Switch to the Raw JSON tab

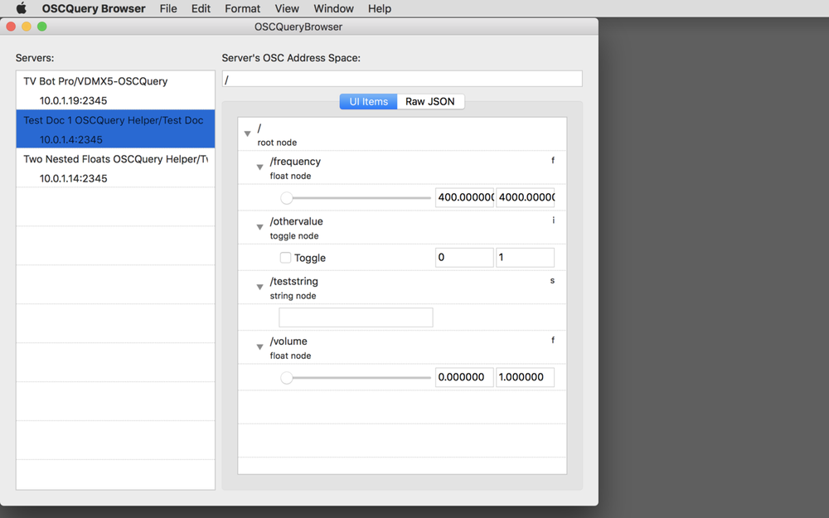(x=430, y=101)
